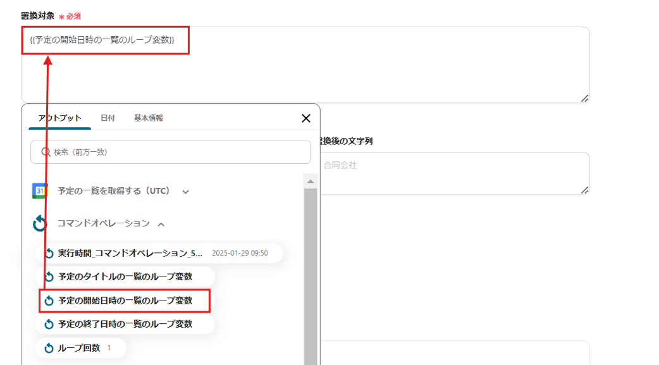Click the loop icon on 予定のタイトルの一覧のループ変数

[50, 276]
